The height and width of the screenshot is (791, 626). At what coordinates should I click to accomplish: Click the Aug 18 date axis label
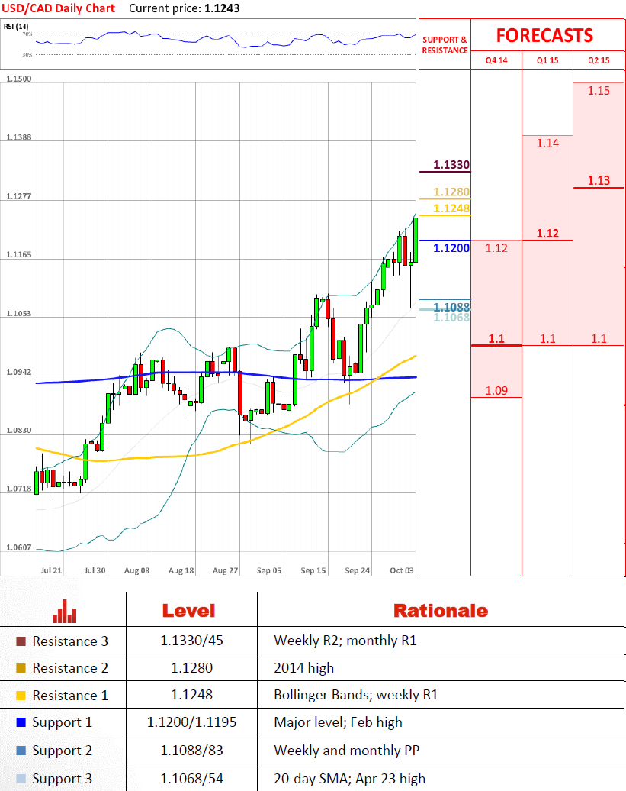click(x=181, y=570)
